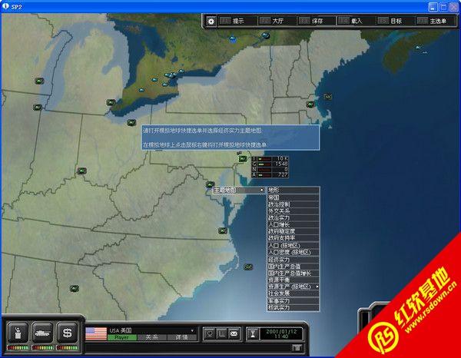Viewport: 461px width, 358px height.
Task: Click the economy status meter bar
Action: tap(68, 348)
